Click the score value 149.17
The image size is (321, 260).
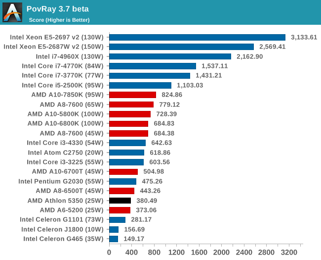pyautogui.click(x=134, y=239)
